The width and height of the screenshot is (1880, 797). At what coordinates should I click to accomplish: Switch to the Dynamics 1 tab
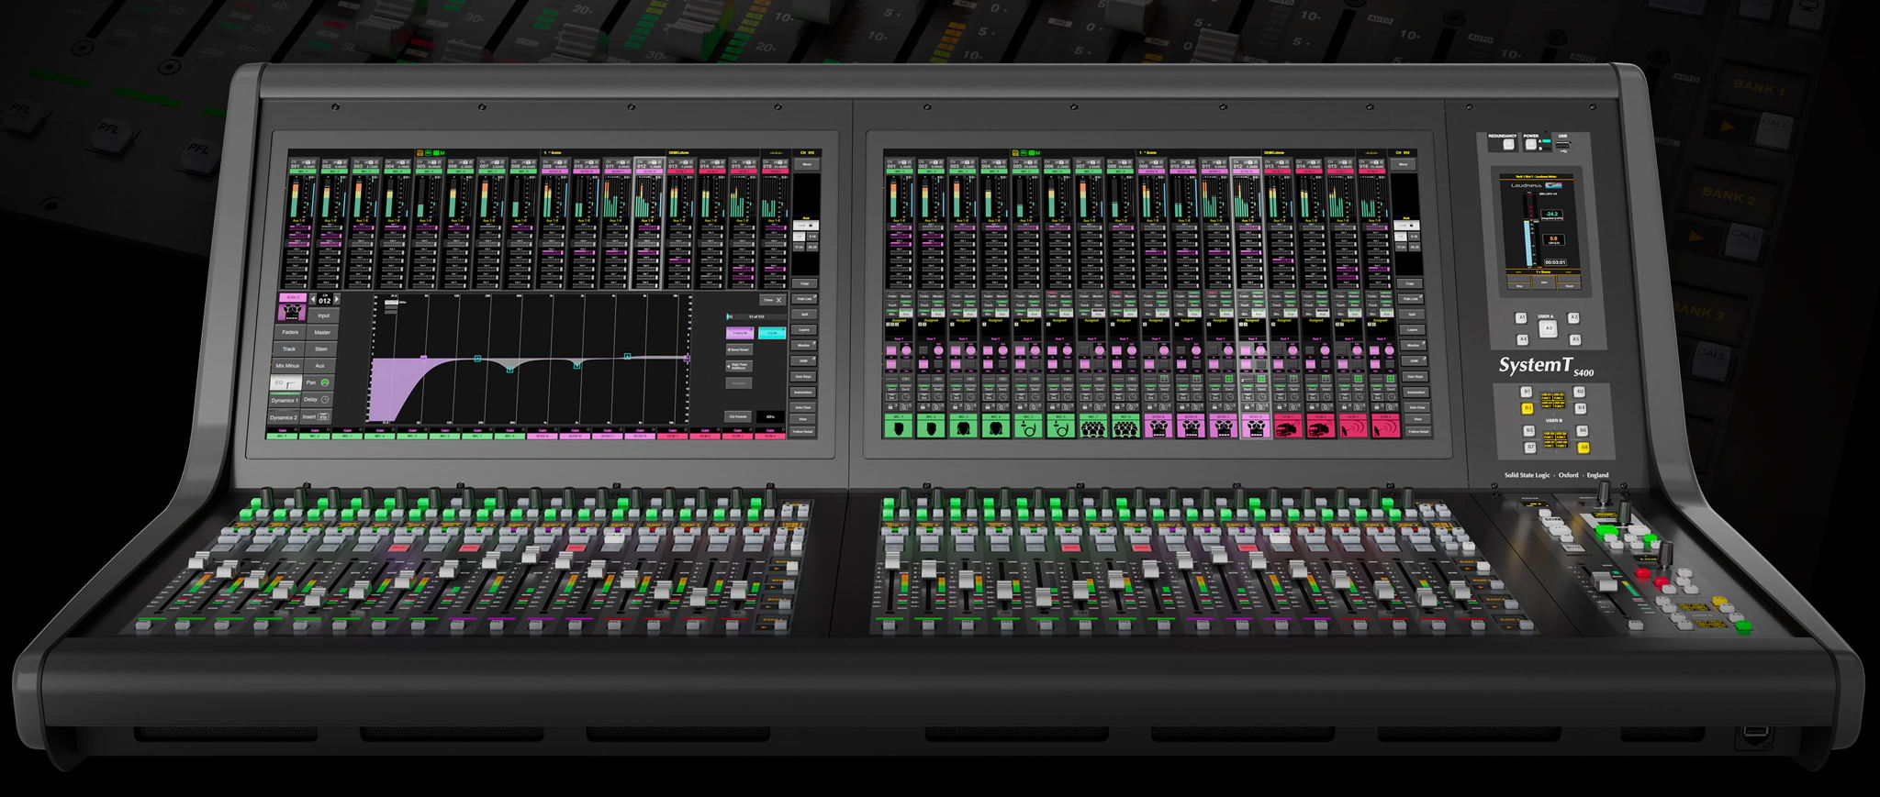click(285, 400)
